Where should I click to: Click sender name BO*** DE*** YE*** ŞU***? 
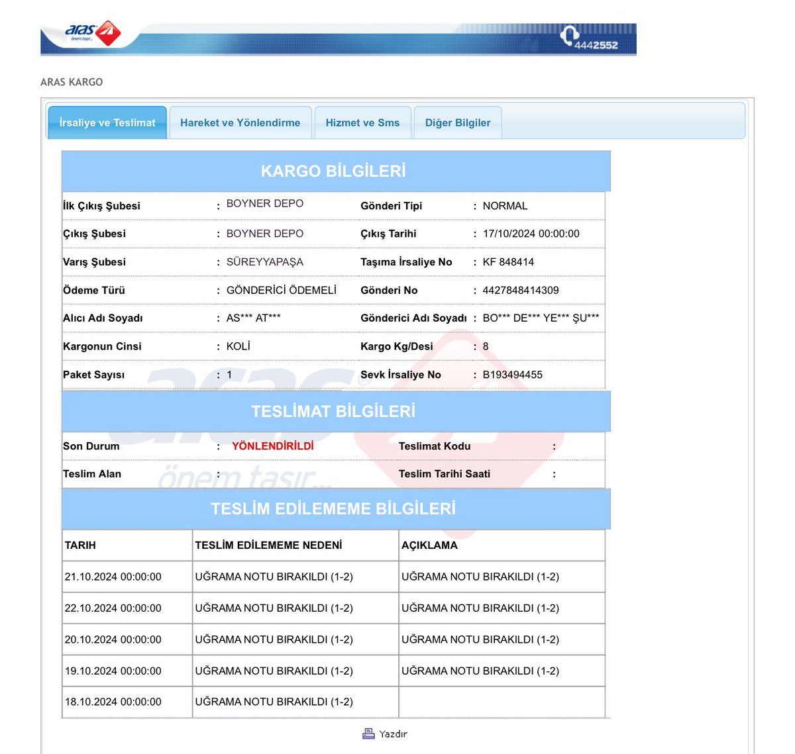[x=541, y=318]
